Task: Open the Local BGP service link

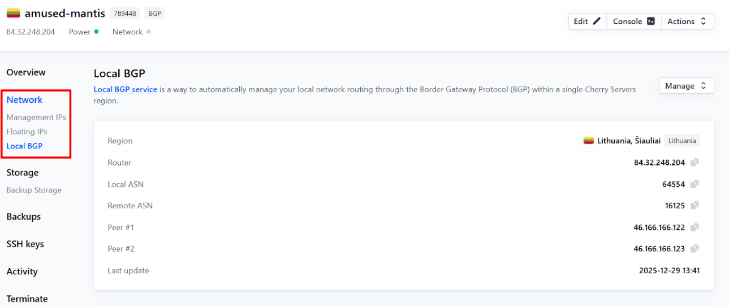Action: (x=125, y=89)
